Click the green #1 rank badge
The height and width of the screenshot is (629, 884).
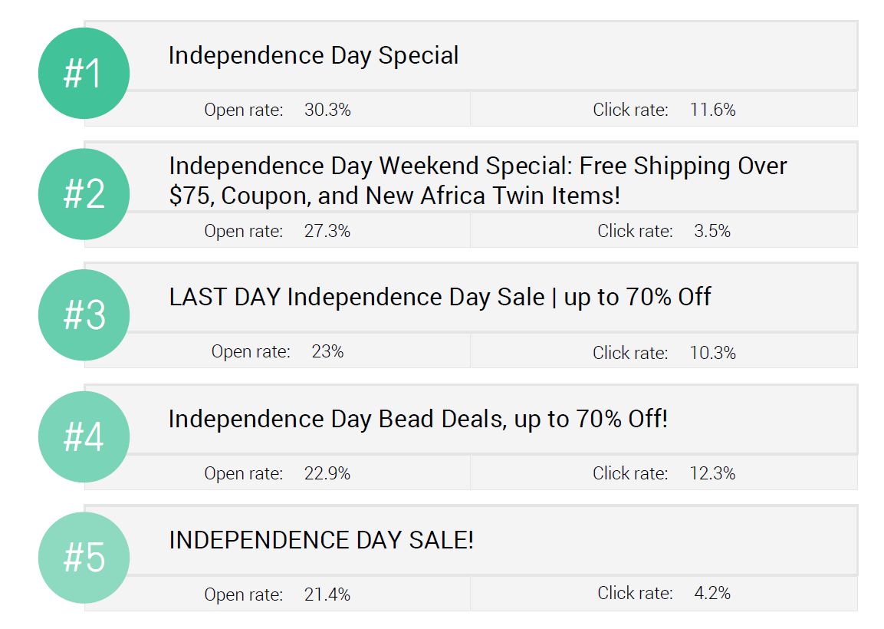pyautogui.click(x=84, y=74)
